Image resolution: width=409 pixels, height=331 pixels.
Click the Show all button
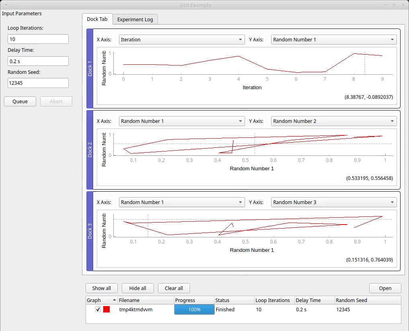101,288
